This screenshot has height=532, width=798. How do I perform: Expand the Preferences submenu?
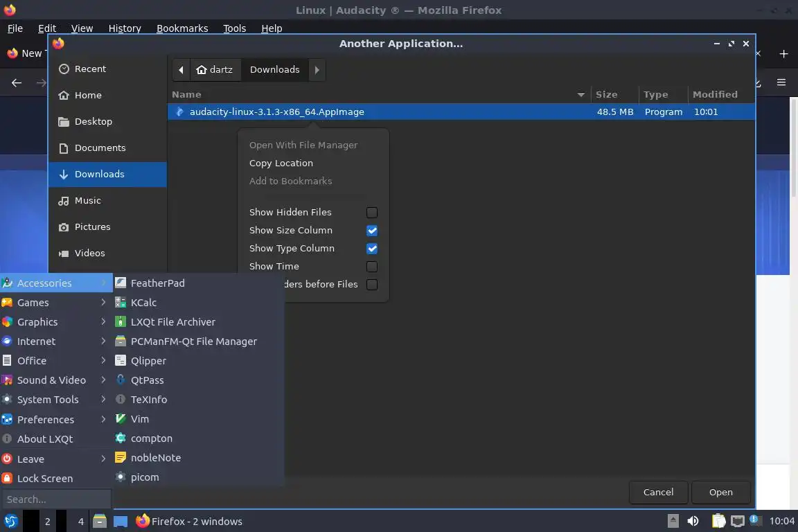56,420
